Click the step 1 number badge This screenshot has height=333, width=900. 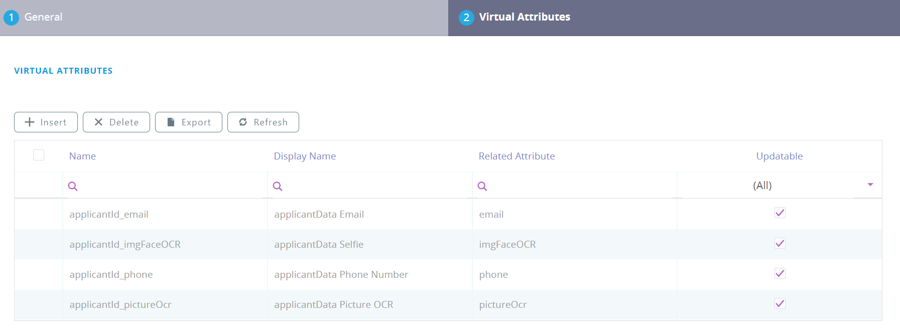(x=11, y=18)
